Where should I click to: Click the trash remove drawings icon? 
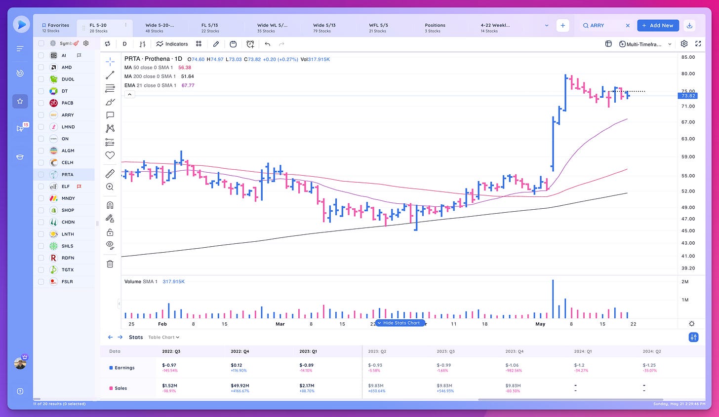point(110,264)
